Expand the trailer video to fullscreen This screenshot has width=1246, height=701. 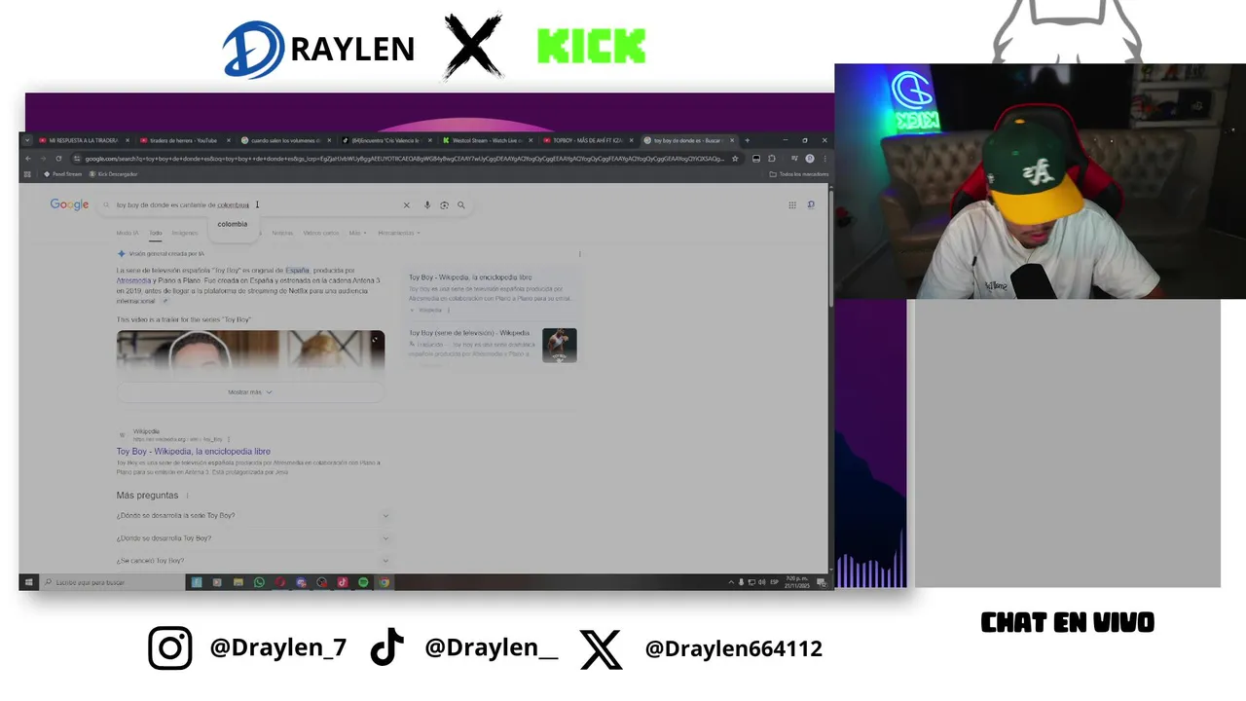coord(375,340)
